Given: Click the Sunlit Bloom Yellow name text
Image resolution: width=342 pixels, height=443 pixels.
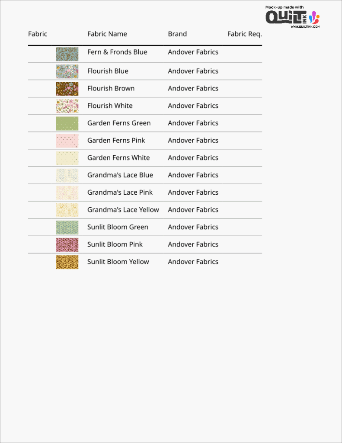Looking at the screenshot, I should click(118, 262).
